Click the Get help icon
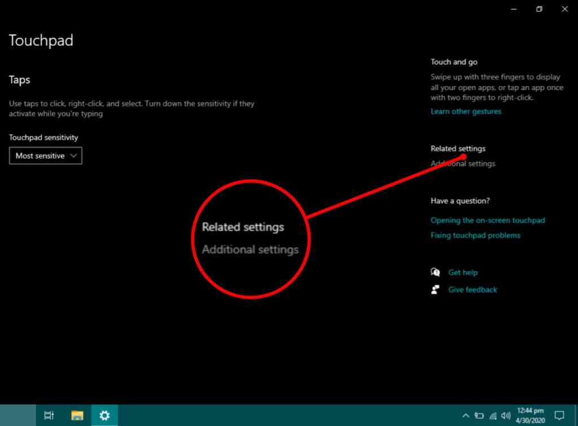 (435, 272)
